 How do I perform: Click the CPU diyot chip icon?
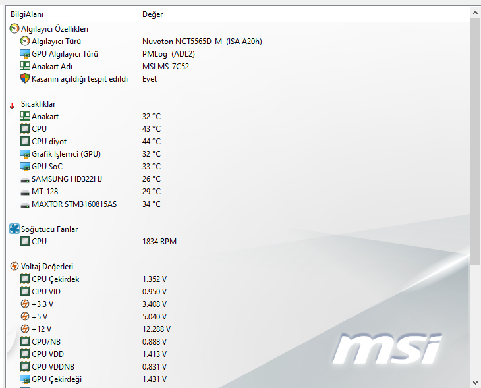(25, 142)
